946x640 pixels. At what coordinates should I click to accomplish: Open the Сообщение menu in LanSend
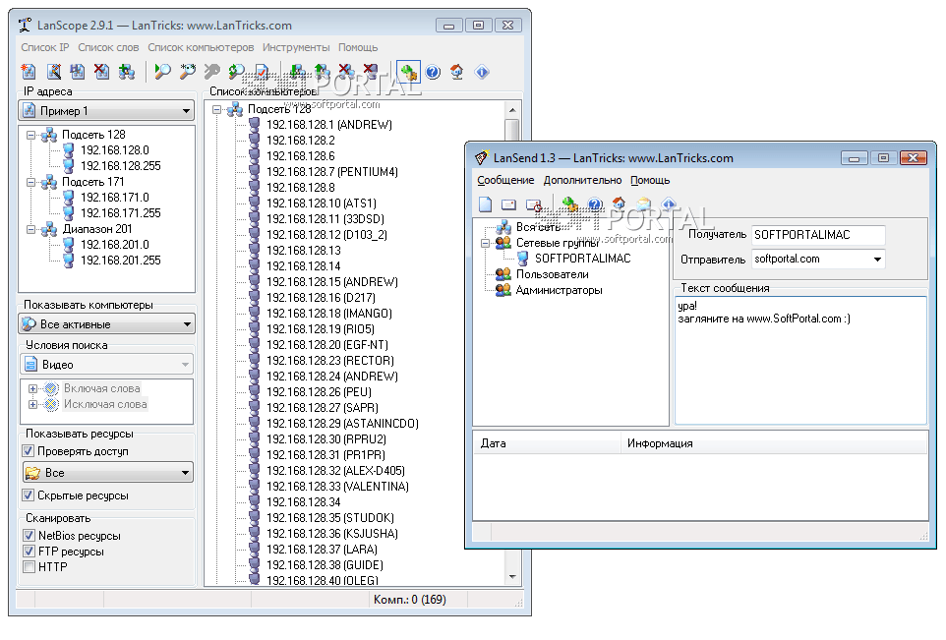click(x=505, y=180)
